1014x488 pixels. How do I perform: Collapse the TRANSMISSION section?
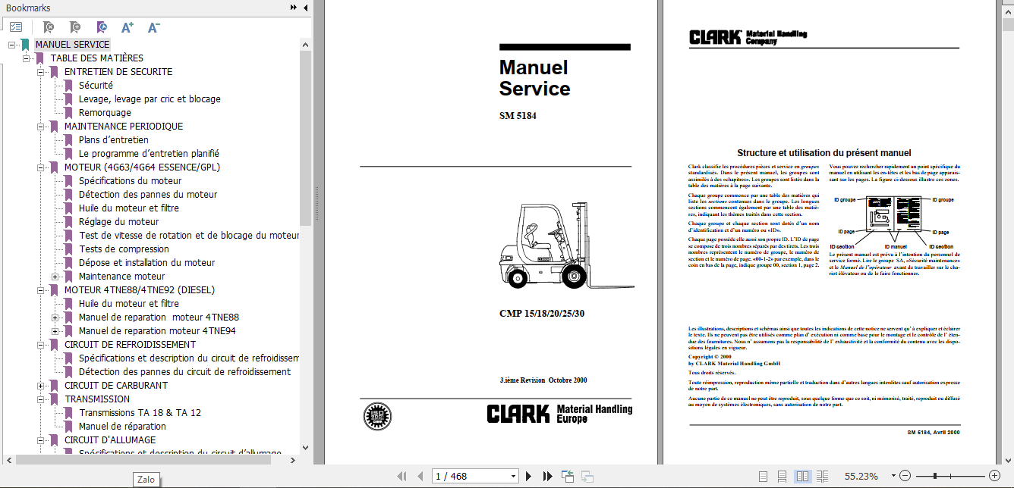point(40,399)
